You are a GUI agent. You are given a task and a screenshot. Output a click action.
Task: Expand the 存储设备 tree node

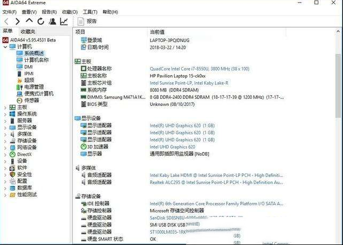tap(5, 141)
